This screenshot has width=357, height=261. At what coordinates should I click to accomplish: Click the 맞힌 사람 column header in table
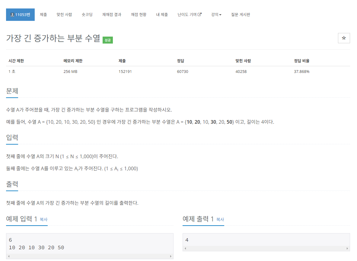tap(243, 61)
